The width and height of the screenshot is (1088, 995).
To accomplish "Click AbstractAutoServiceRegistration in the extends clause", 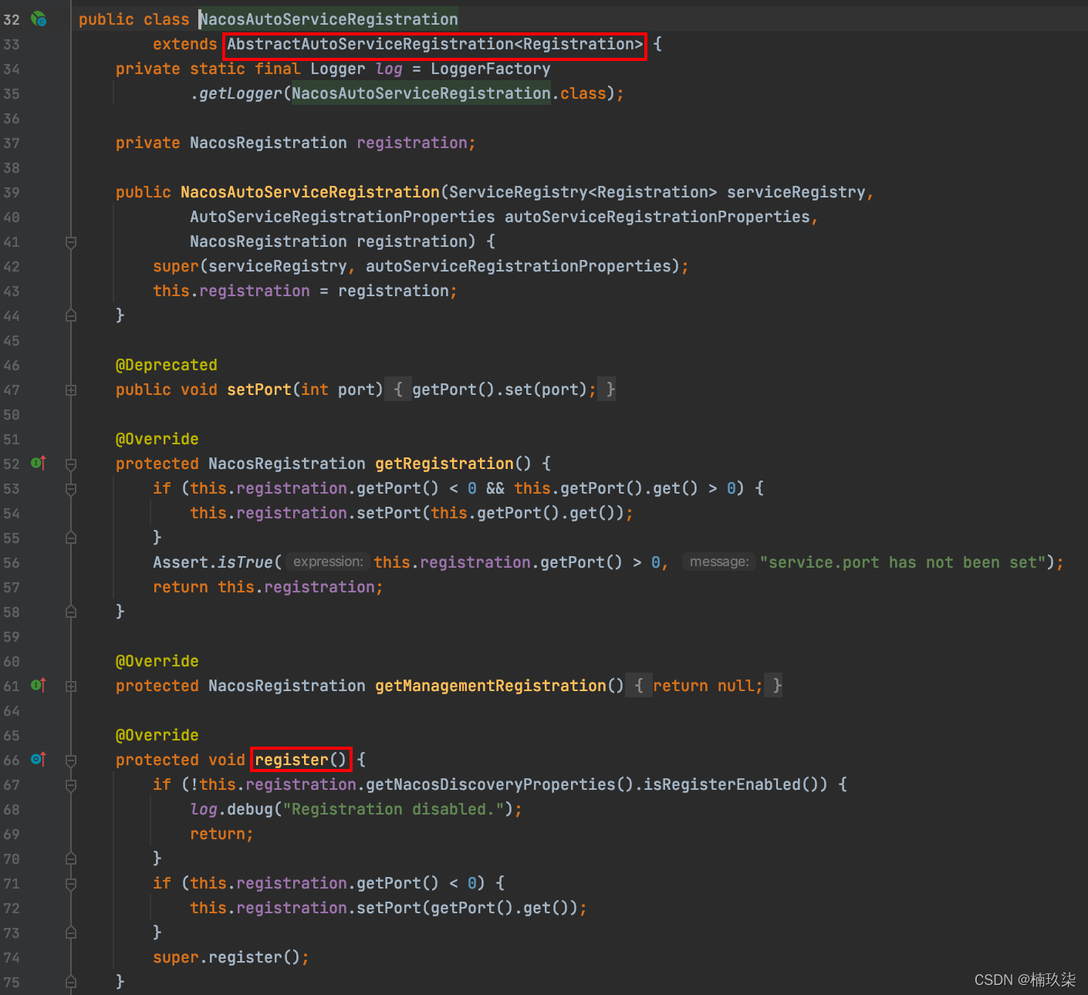I will [x=370, y=44].
